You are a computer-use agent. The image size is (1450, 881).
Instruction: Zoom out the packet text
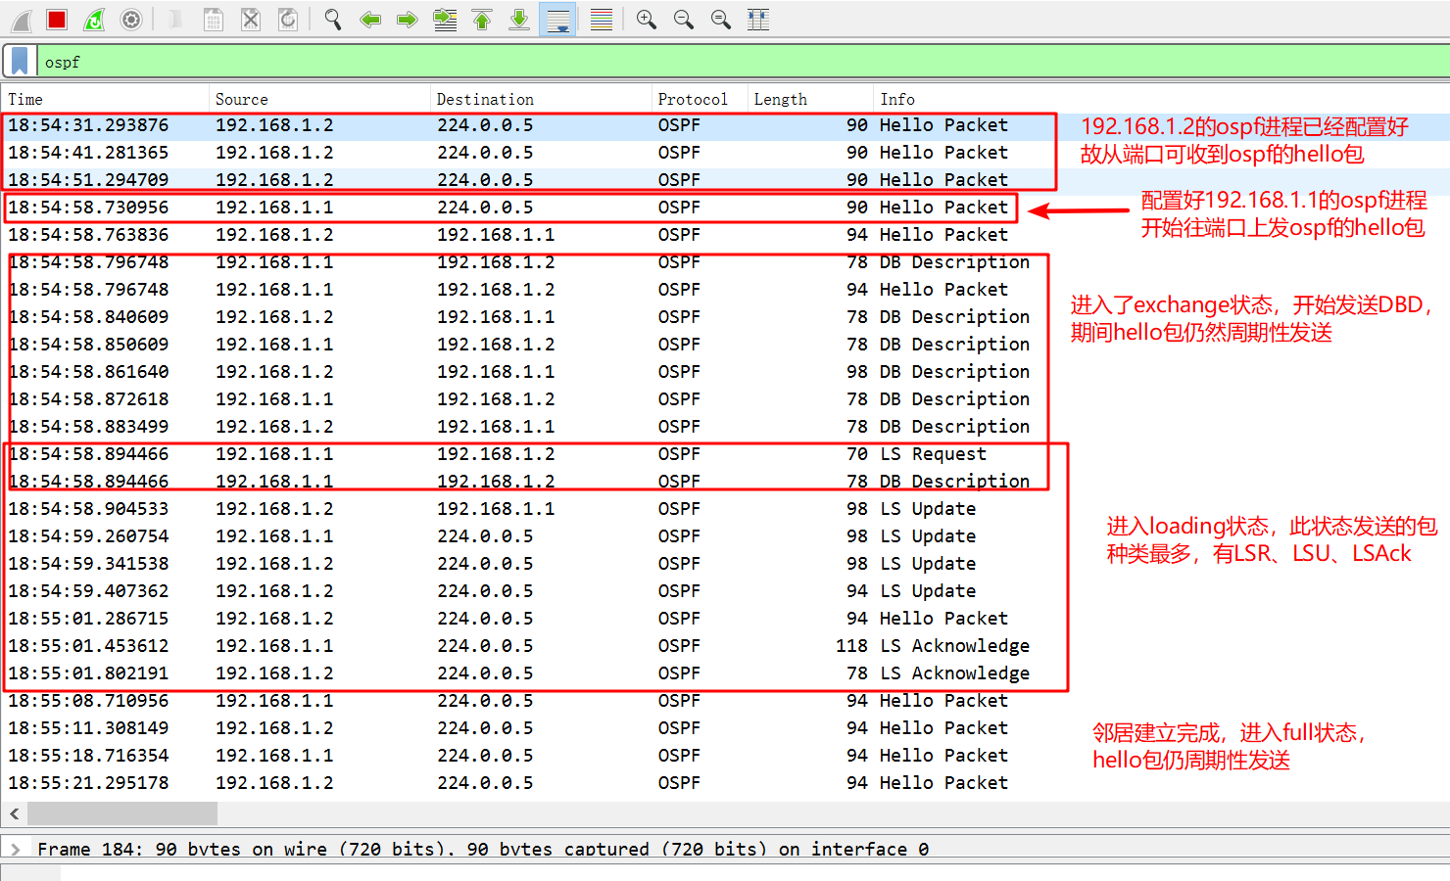click(x=684, y=20)
